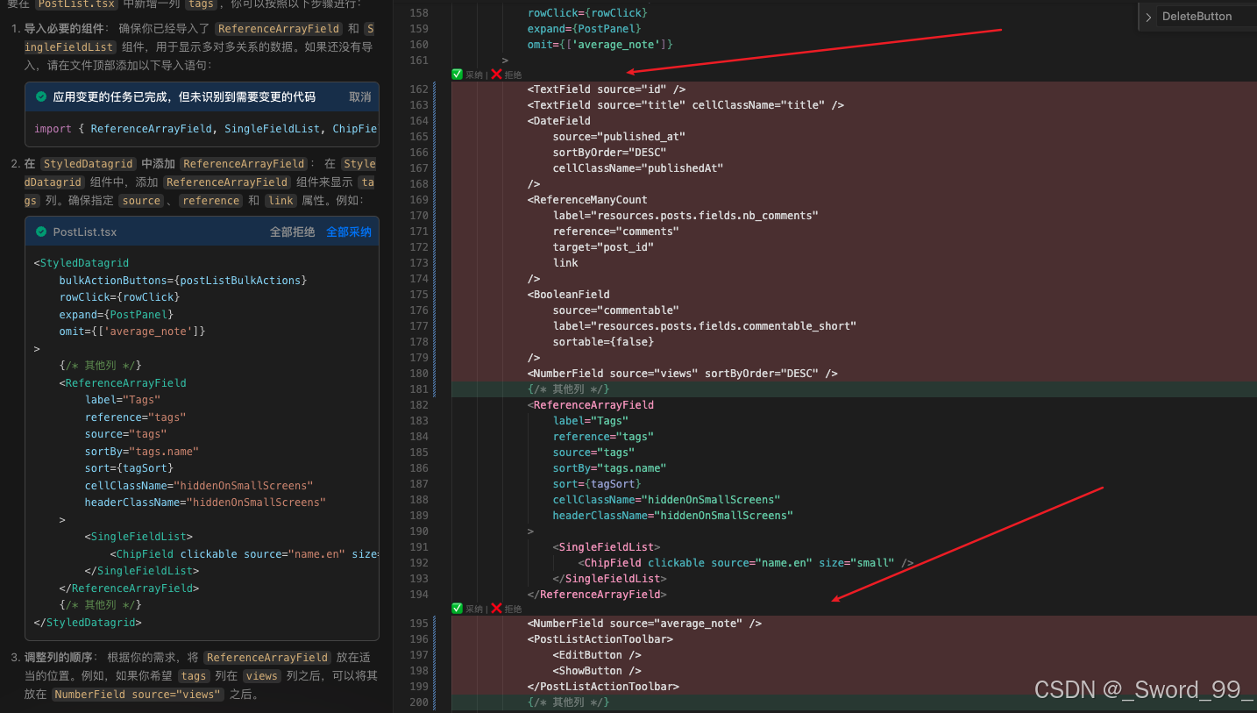Click sortable={false} on line 178
This screenshot has width=1257, height=713.
tap(603, 342)
